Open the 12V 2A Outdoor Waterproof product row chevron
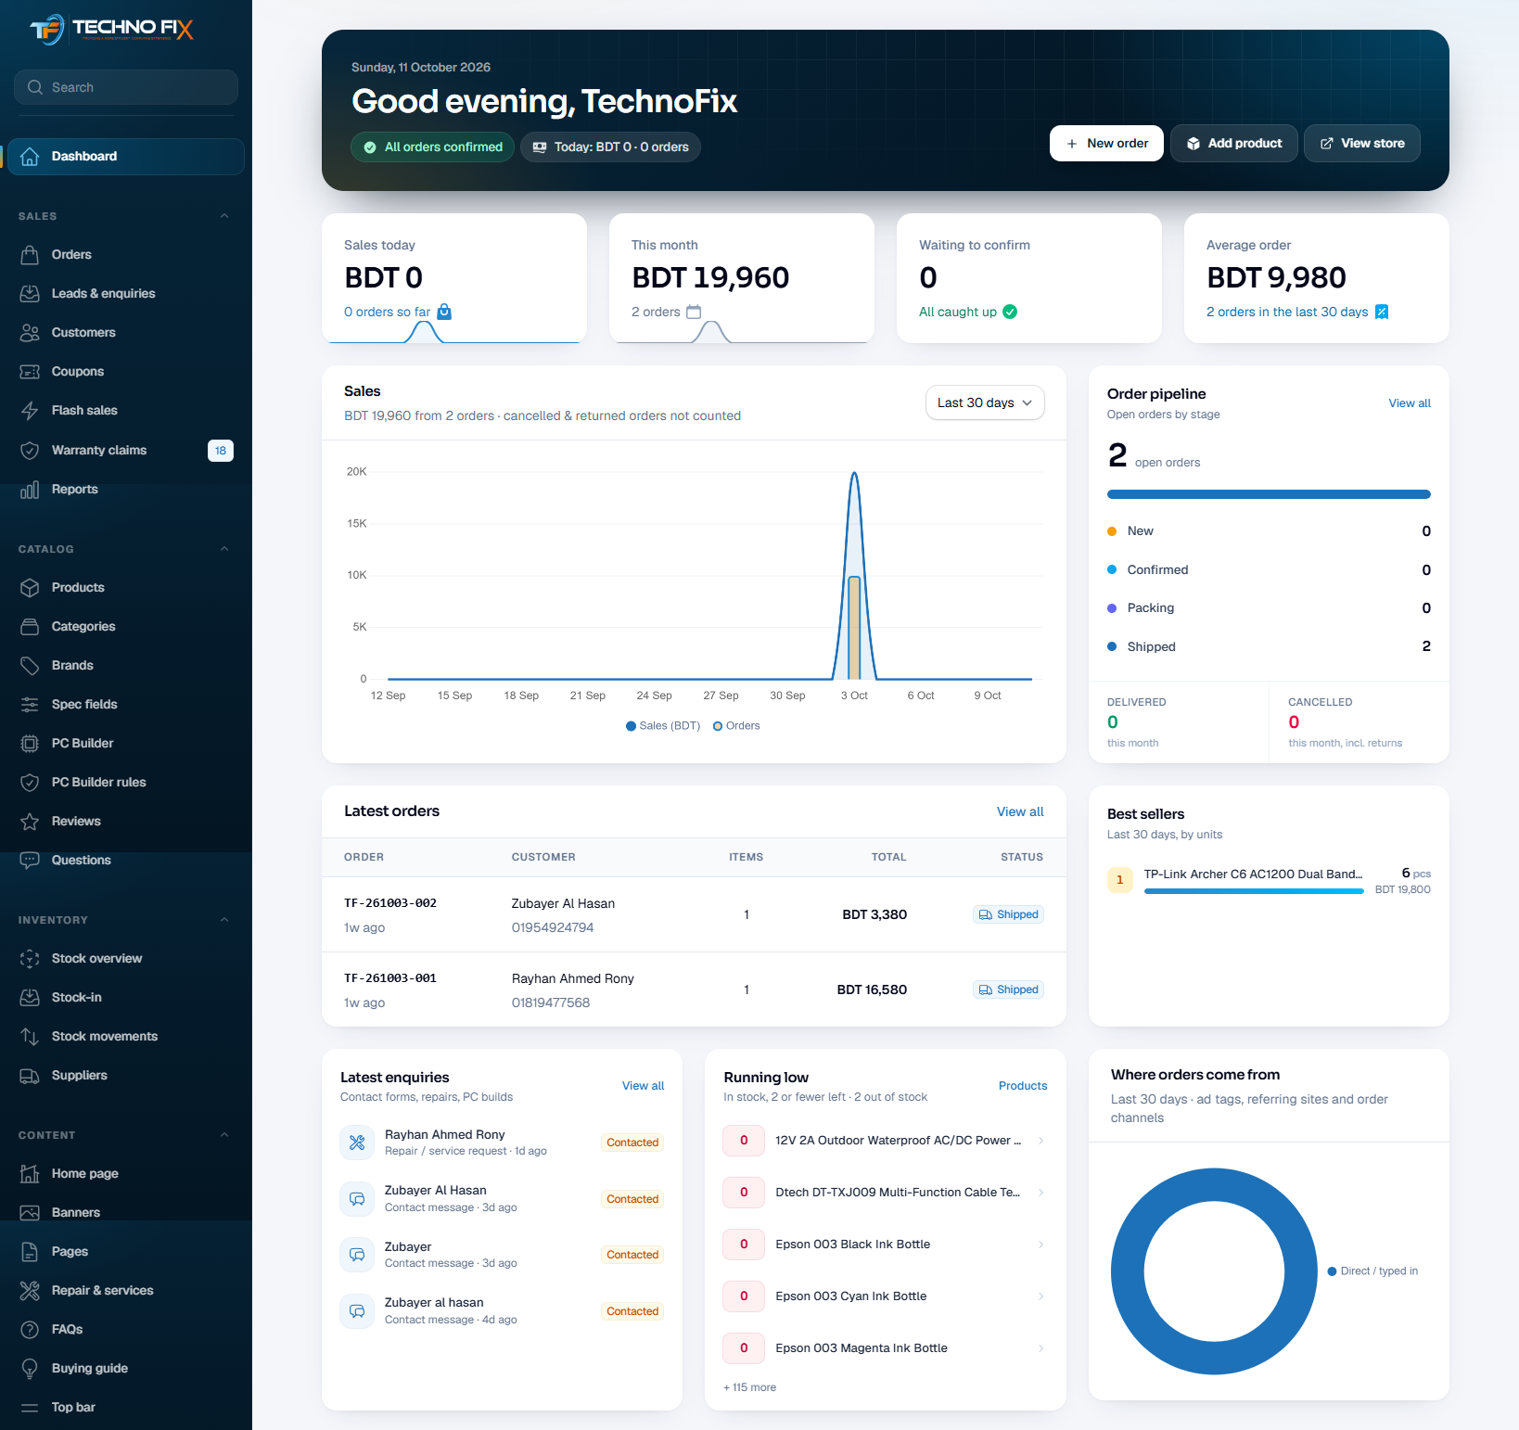This screenshot has width=1519, height=1430. click(x=1041, y=1141)
